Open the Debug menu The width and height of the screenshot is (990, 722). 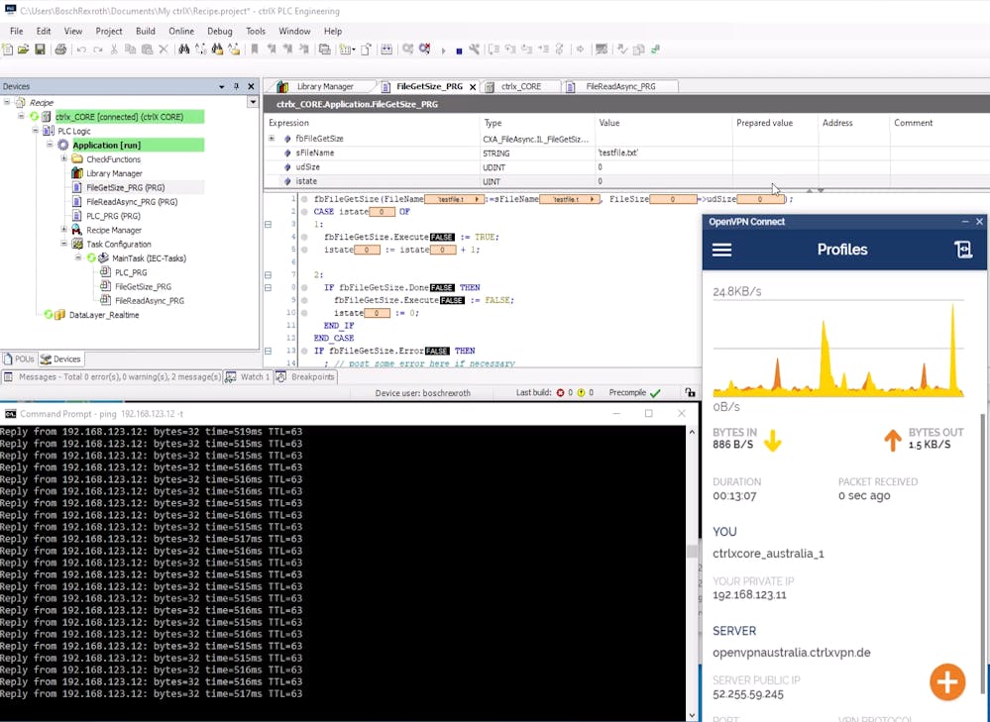219,32
